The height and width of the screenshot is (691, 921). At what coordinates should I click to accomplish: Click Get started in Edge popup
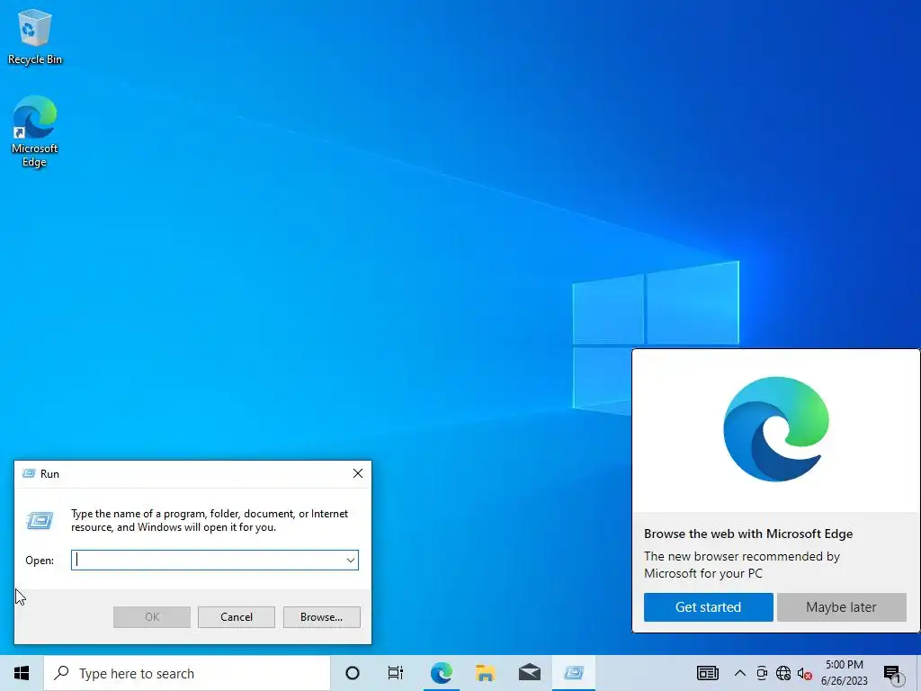coord(709,607)
